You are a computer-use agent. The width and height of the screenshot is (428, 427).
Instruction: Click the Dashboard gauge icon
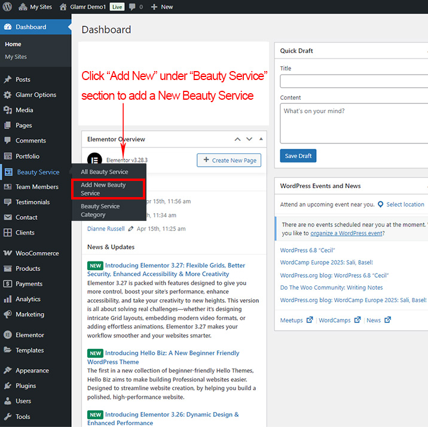tap(8, 27)
